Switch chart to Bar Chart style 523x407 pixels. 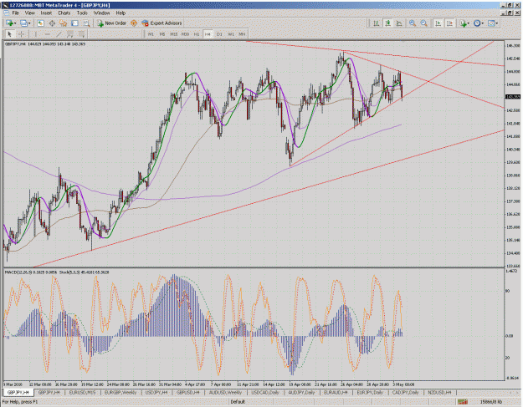point(377,23)
